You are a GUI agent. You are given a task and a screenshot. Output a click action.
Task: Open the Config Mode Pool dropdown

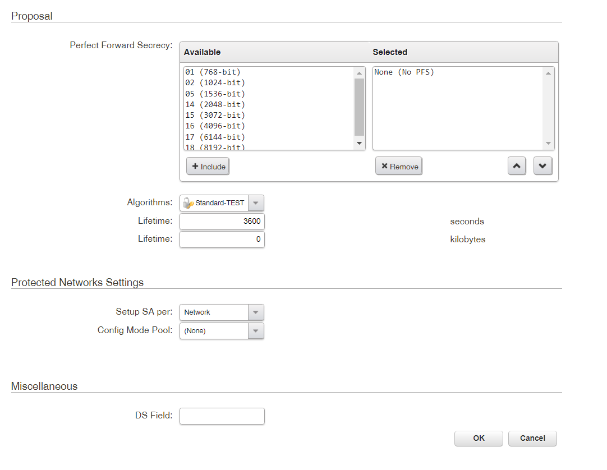pyautogui.click(x=255, y=331)
